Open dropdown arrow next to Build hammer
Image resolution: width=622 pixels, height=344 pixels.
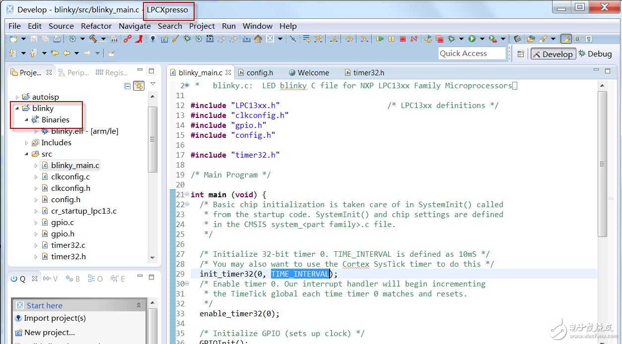(x=103, y=39)
